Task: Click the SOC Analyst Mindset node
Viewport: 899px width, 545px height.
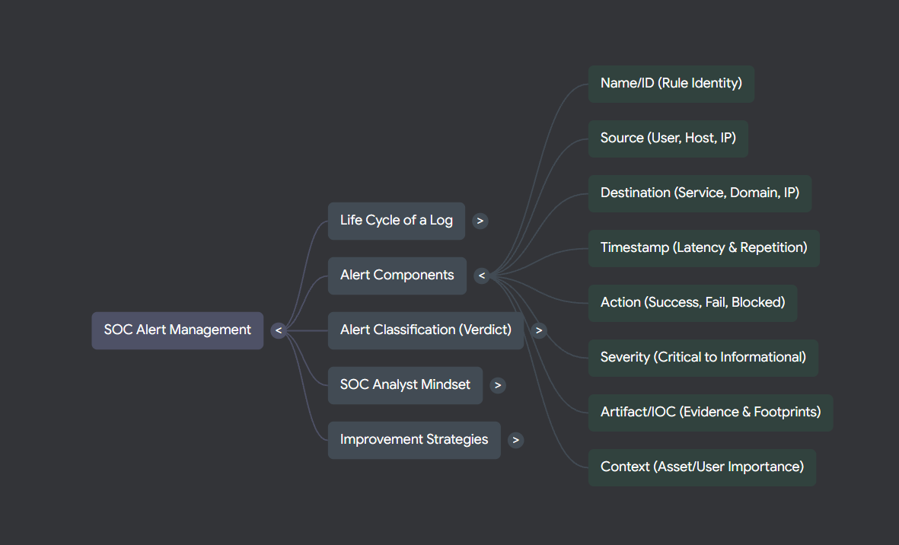Action: [x=405, y=385]
